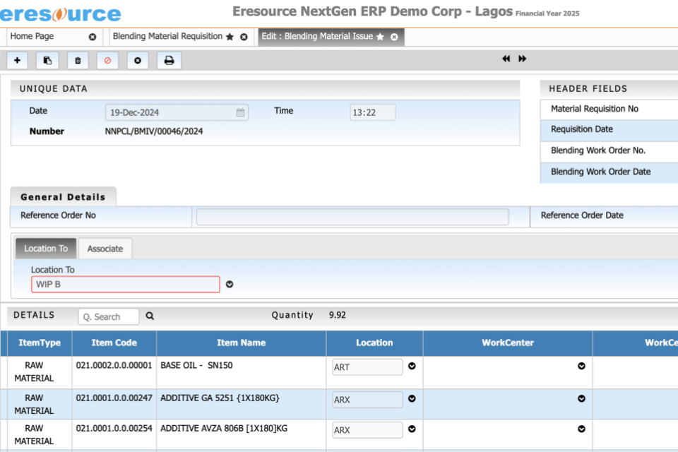Open WorkCenter dropdown for BASE OIL row
Screen dimensions: 678x452
pos(581,366)
